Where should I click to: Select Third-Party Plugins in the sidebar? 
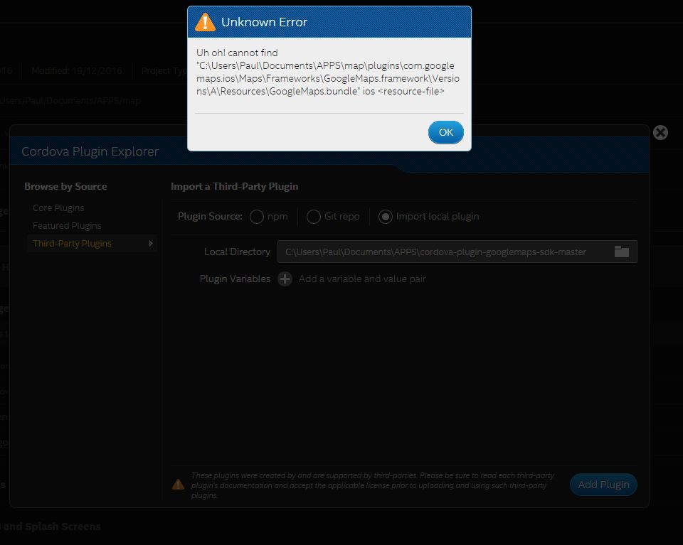(x=72, y=244)
